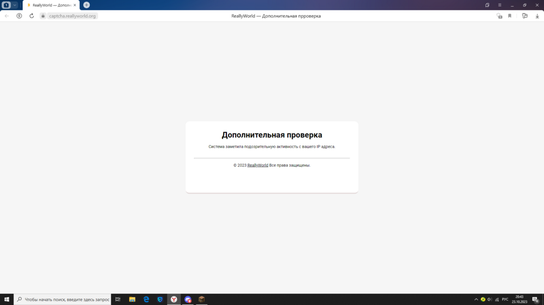Open the clock and calendar flyout
Image resolution: width=544 pixels, height=305 pixels.
[x=520, y=300]
